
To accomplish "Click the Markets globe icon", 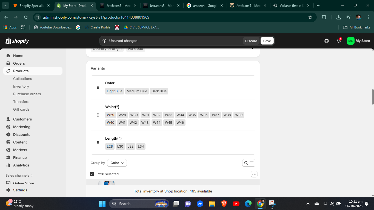I will pyautogui.click(x=8, y=150).
